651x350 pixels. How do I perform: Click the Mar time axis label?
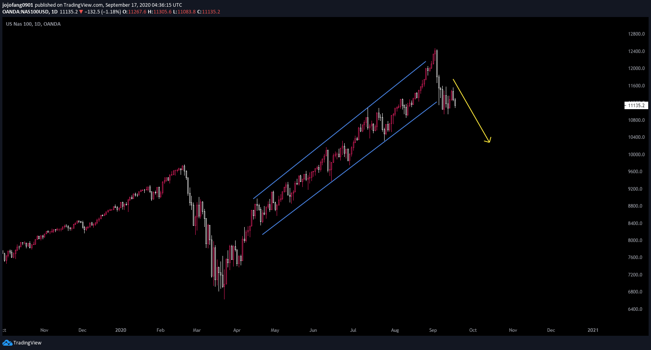click(x=197, y=330)
